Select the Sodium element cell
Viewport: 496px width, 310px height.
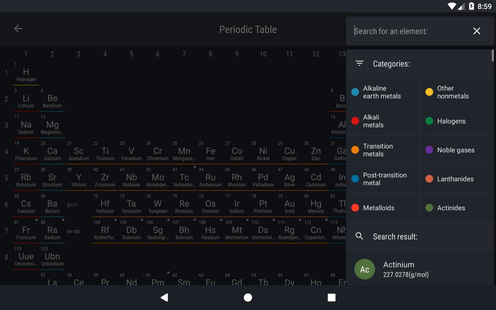point(26,126)
